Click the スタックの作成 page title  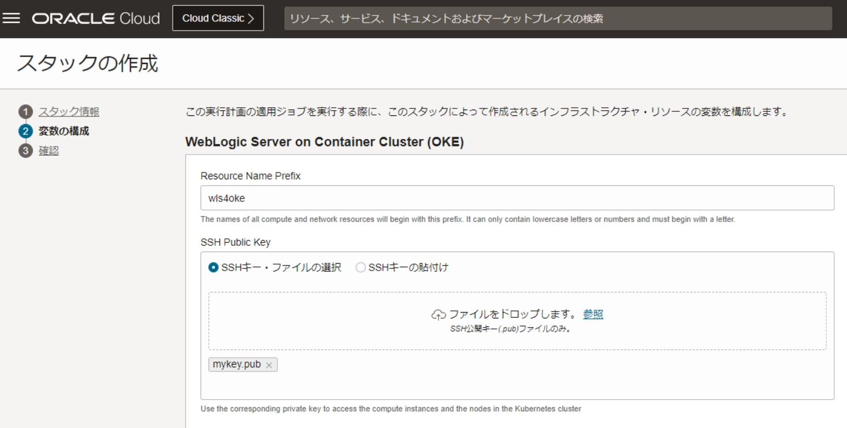pos(87,63)
